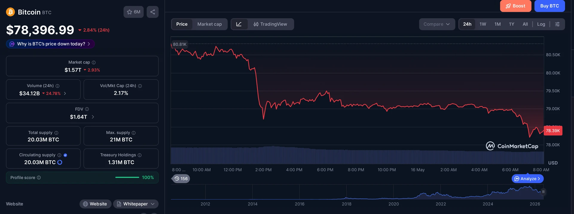This screenshot has width=574, height=214.
Task: Click circulating supply progress ring icon
Action: click(x=60, y=162)
